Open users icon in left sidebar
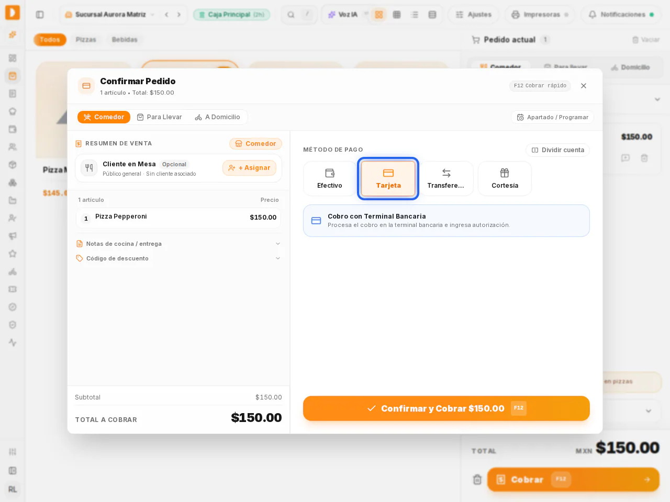The image size is (670, 502). coord(13,147)
